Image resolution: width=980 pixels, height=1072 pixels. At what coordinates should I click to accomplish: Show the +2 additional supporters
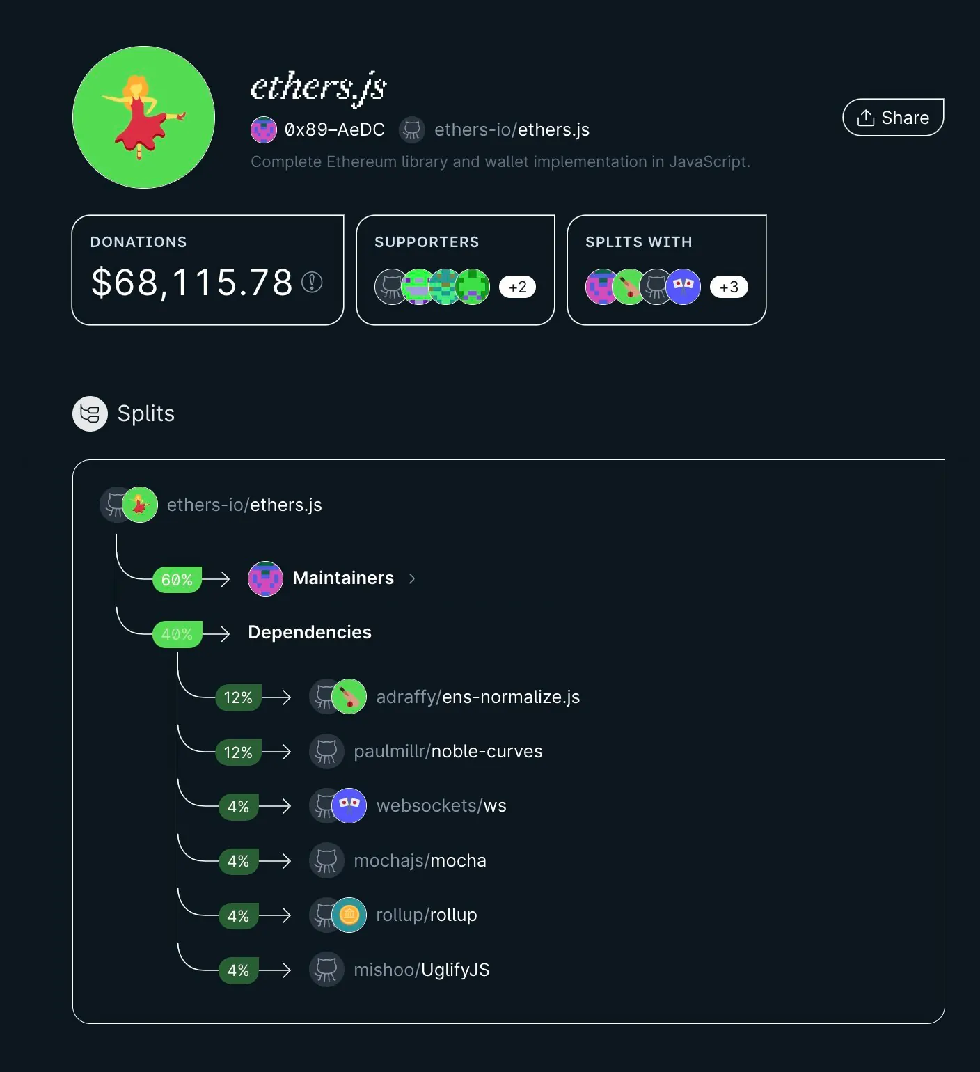[517, 287]
